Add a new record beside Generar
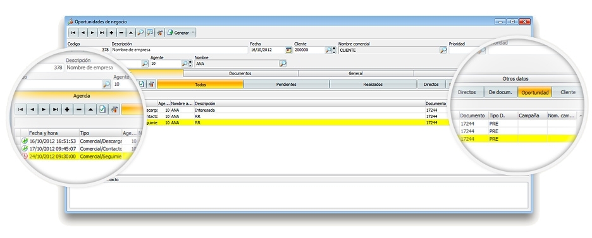The image size is (592, 238). 112,33
